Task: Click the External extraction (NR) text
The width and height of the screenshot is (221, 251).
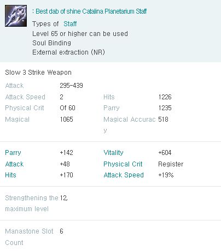Action: coord(68,52)
